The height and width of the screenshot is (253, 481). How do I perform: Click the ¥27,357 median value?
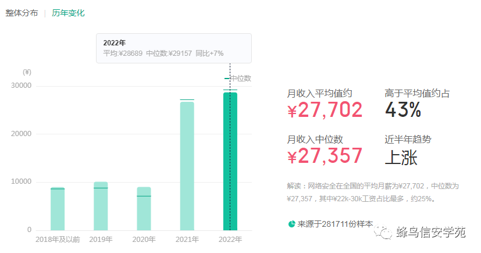(x=325, y=156)
